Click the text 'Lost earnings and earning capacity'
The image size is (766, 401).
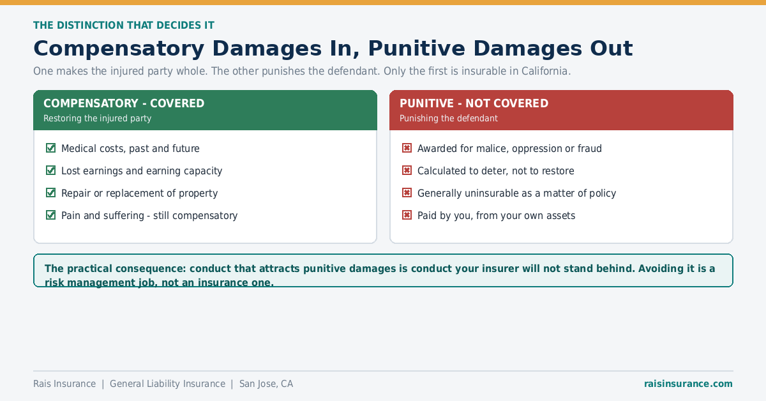tap(142, 171)
